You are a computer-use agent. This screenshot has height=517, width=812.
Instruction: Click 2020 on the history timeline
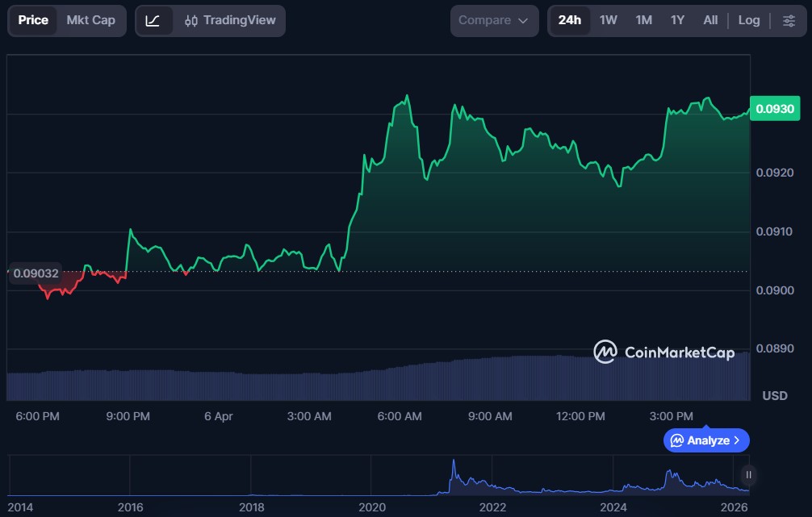click(x=371, y=507)
